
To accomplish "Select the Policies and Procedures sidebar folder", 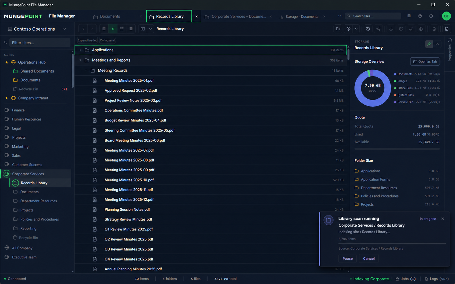I will (40, 219).
